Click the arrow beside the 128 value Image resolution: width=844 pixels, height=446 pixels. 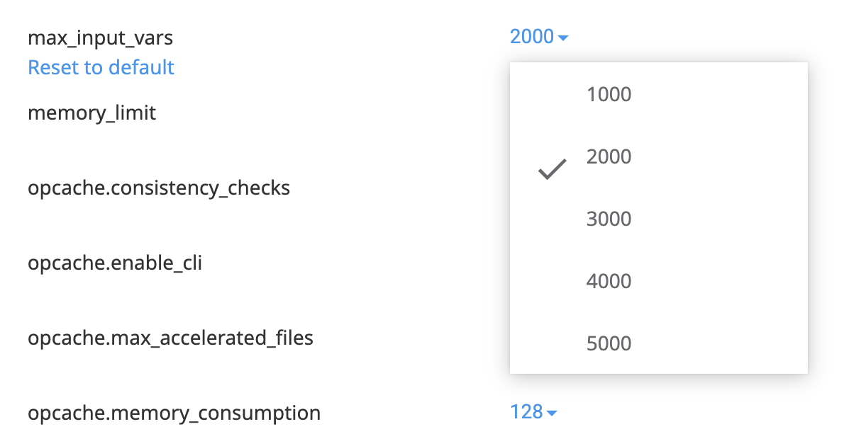point(553,413)
